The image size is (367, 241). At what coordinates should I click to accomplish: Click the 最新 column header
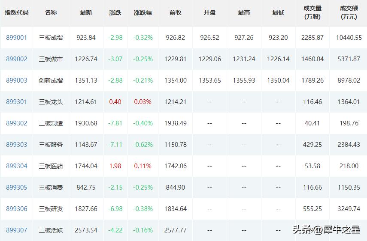point(86,12)
